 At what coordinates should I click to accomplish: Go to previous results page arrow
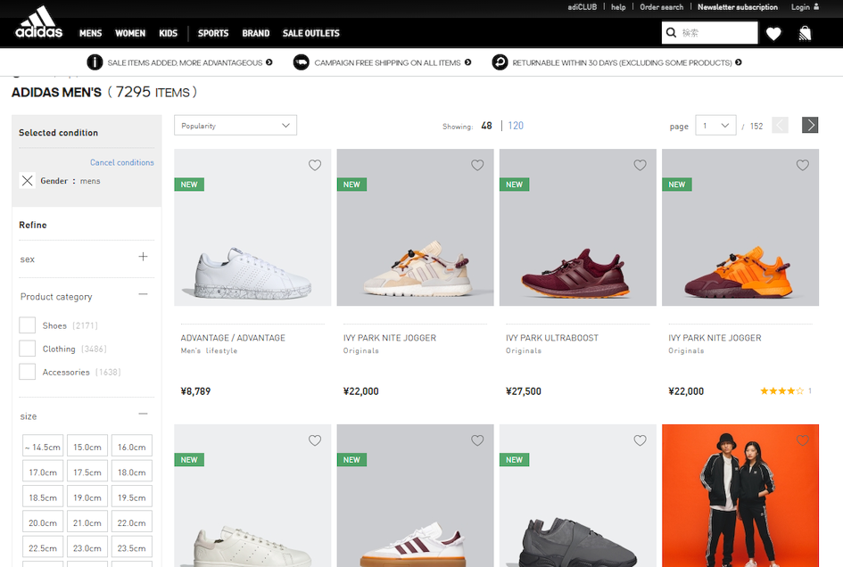point(780,125)
